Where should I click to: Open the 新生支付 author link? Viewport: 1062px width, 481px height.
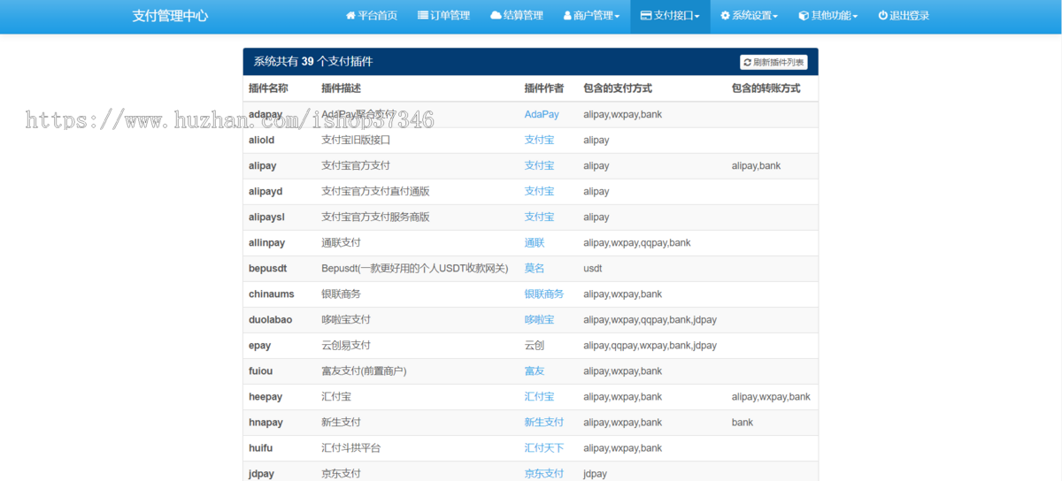pyautogui.click(x=544, y=422)
